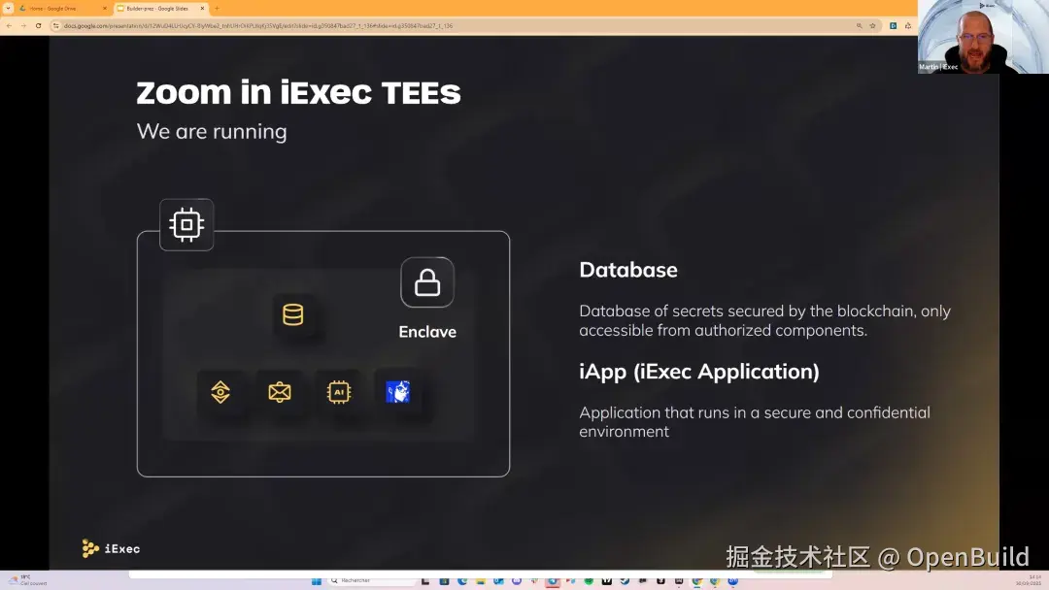Click the zoom magnifier icon in the address bar
The width and height of the screenshot is (1049, 590).
[859, 26]
